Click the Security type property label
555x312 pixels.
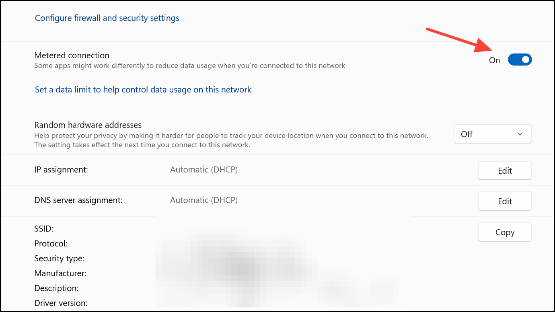click(59, 259)
